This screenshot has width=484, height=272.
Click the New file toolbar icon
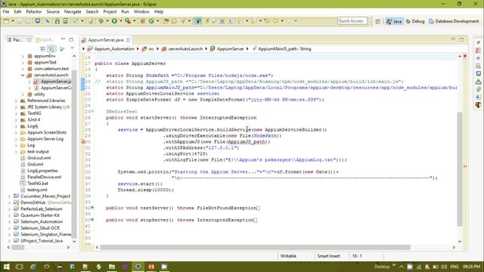[x=6, y=21]
